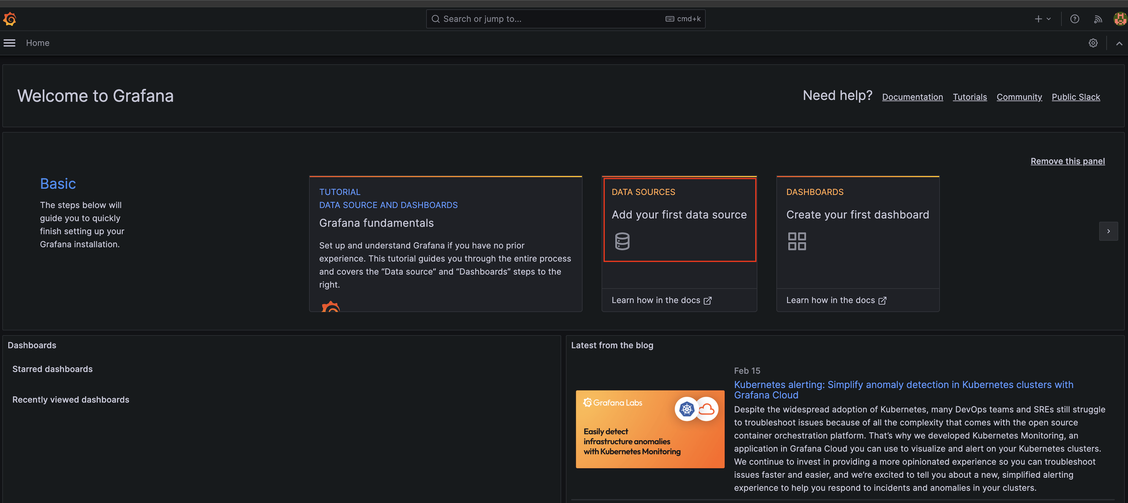The height and width of the screenshot is (503, 1128).
Task: Click Remove this panel link
Action: pos(1067,161)
